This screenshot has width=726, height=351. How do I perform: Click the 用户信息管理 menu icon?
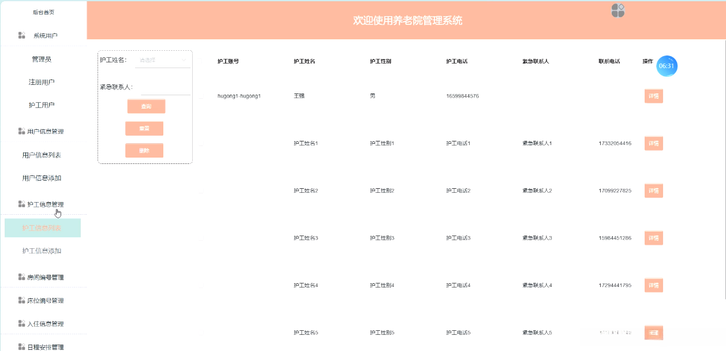point(21,131)
